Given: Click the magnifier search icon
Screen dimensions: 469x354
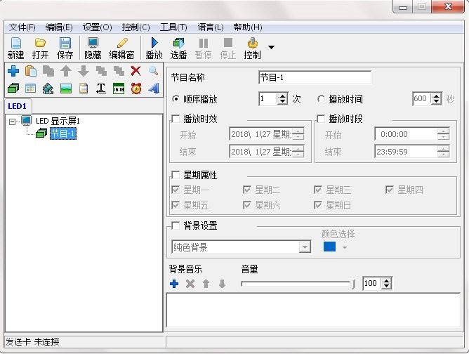Looking at the screenshot, I should [153, 71].
